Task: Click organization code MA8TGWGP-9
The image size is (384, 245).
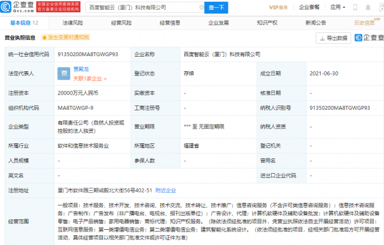Action: pyautogui.click(x=76, y=108)
